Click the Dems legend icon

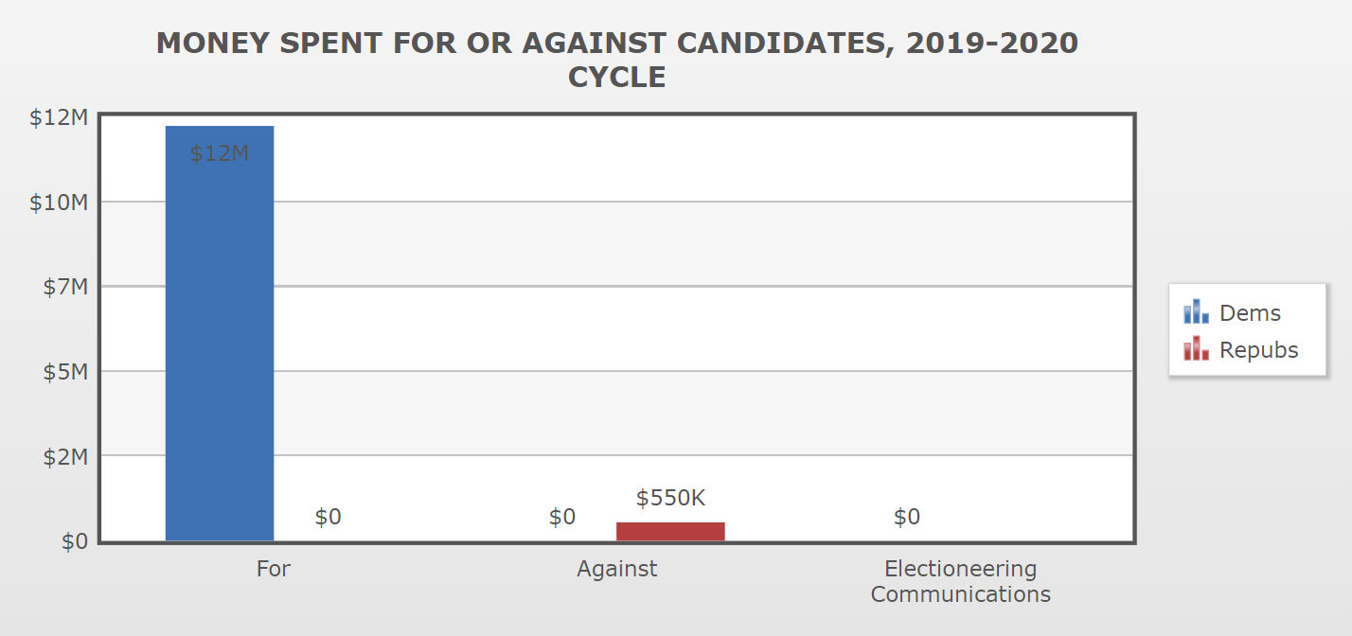[x=1196, y=312]
